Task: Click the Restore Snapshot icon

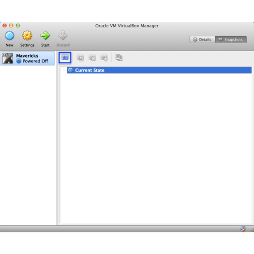Action: point(80,58)
